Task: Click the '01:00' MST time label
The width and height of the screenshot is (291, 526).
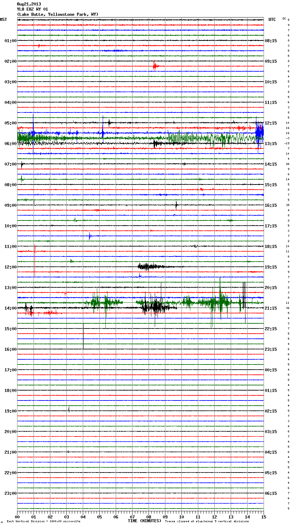Action: [10, 41]
